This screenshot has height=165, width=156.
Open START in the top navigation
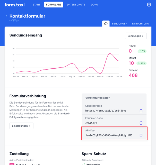pyautogui.click(x=36, y=5)
